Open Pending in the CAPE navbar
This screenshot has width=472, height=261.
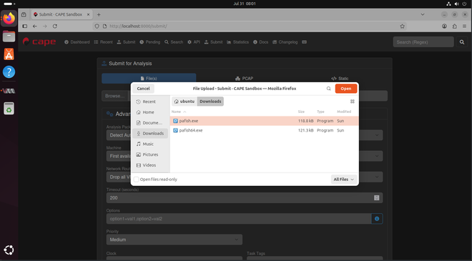pyautogui.click(x=150, y=42)
